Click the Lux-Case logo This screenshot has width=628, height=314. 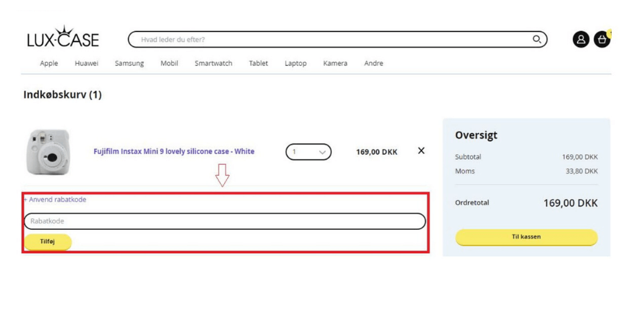(63, 38)
